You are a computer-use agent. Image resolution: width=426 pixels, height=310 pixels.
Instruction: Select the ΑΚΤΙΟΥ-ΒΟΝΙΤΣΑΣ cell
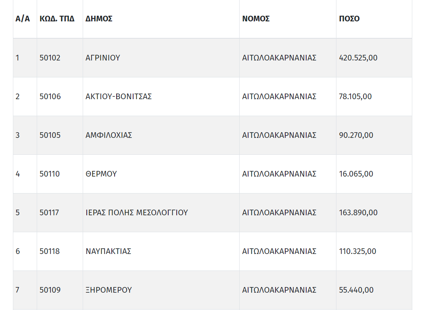click(119, 97)
